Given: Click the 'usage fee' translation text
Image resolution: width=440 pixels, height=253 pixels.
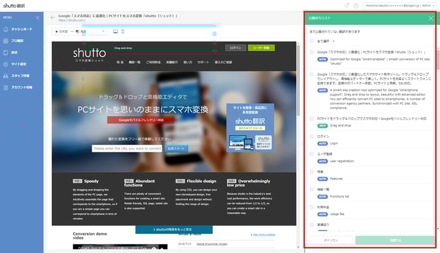Looking at the screenshot, I should click(337, 214).
